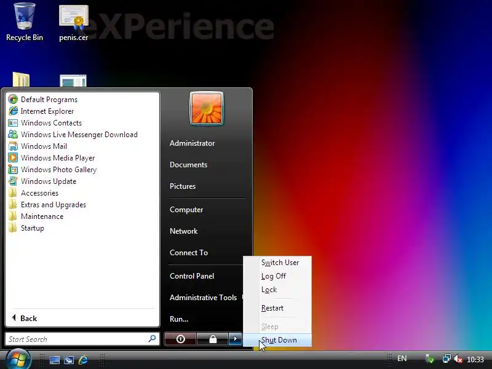This screenshot has height=369, width=492.
Task: Click the user account flower picture
Action: 207,109
